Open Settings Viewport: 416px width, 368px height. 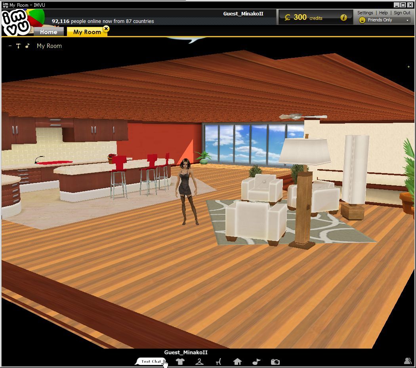coord(365,13)
